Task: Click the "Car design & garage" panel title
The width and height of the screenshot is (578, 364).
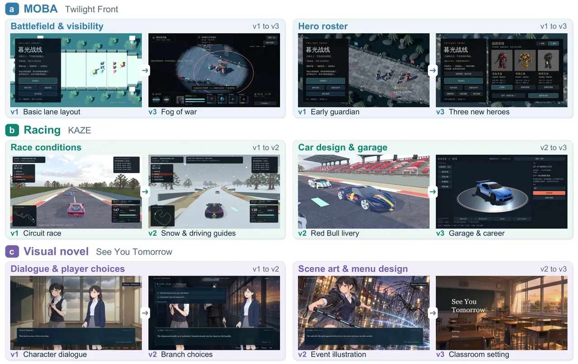Action: 343,147
